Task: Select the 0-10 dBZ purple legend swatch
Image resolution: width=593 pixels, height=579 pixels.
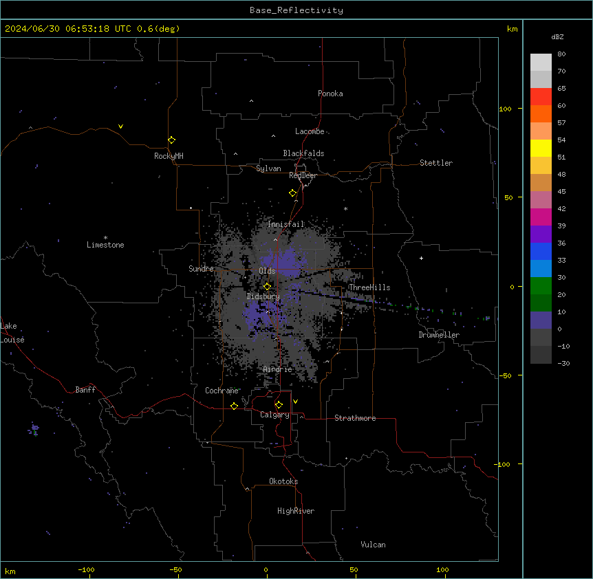Action: point(541,320)
